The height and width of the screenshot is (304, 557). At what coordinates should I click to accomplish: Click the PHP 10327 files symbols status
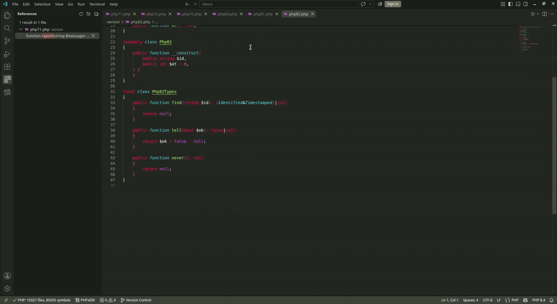(x=41, y=300)
